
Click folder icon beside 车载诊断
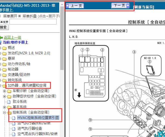click(9, 91)
